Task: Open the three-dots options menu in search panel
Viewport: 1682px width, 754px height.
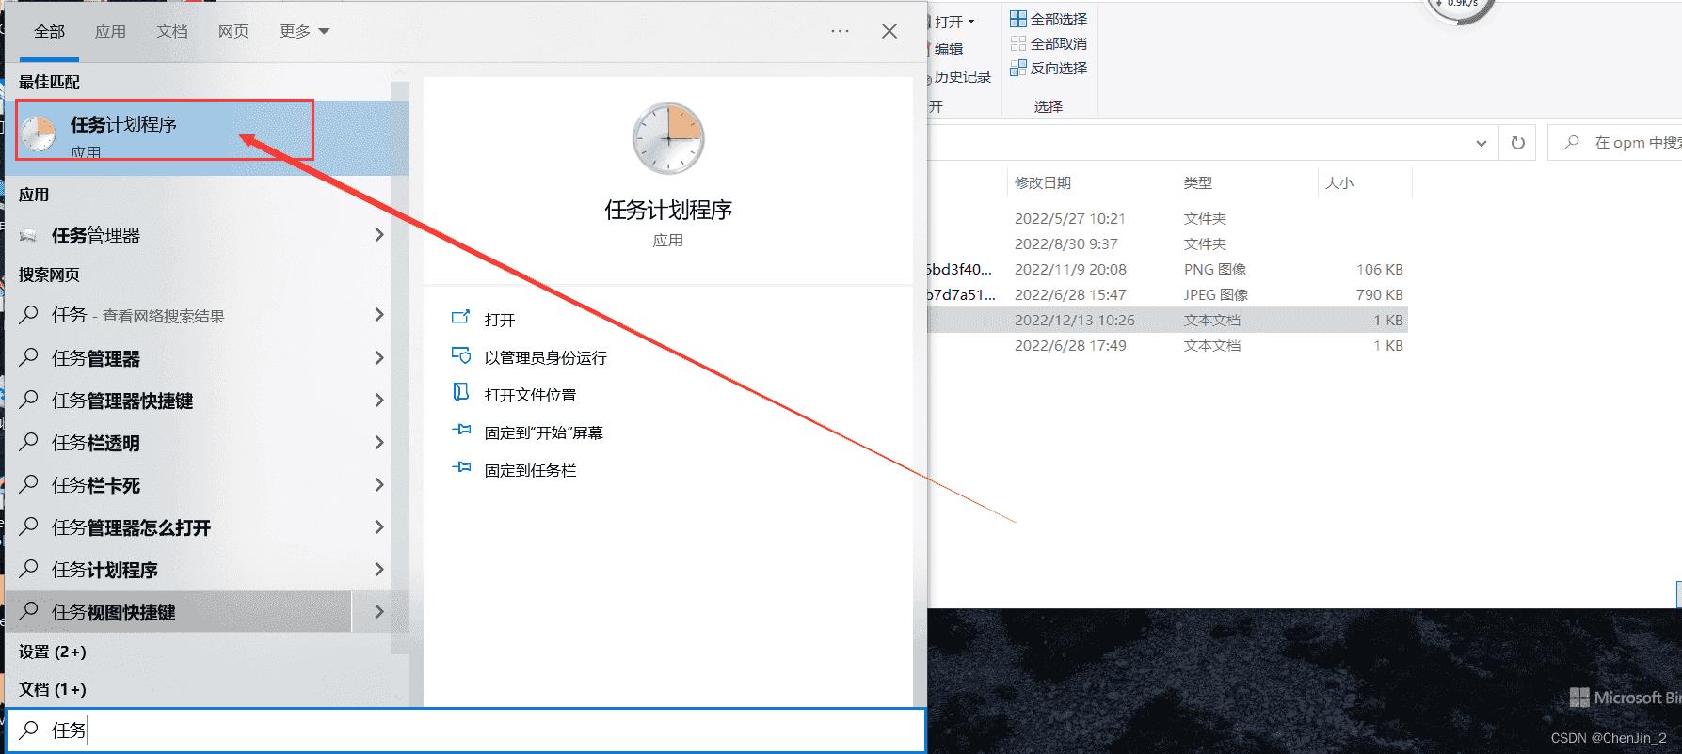Action: [x=840, y=31]
